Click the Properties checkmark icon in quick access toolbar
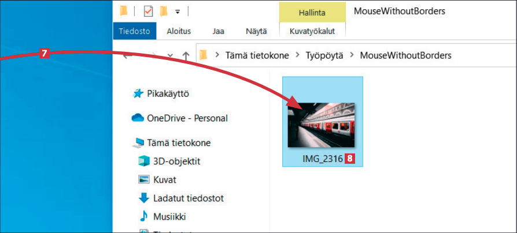517x233 pixels. click(147, 11)
